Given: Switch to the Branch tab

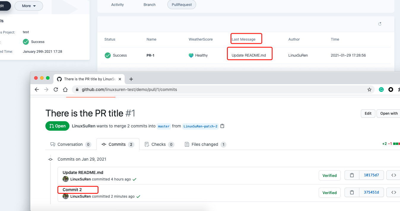Looking at the screenshot, I should pyautogui.click(x=150, y=5).
